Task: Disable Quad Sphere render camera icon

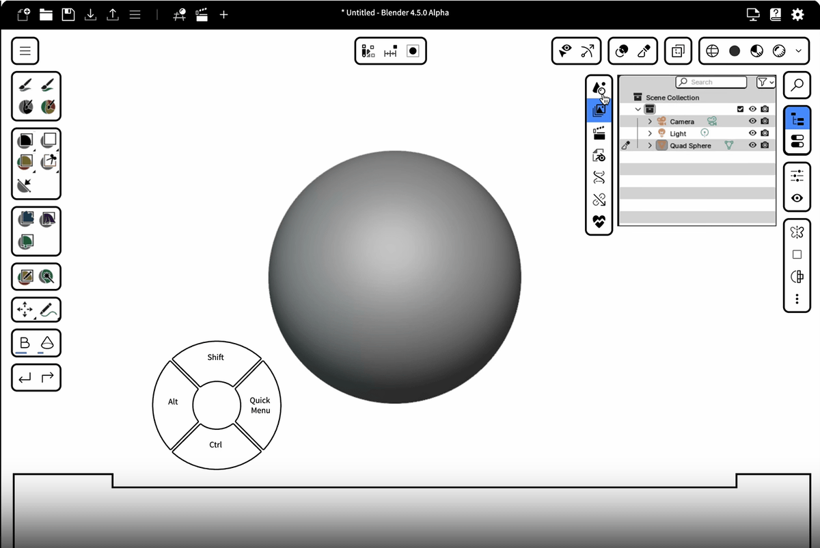Action: pos(765,145)
